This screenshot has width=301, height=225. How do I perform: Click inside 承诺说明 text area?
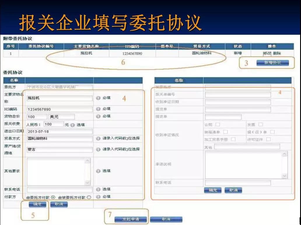coord(244,165)
